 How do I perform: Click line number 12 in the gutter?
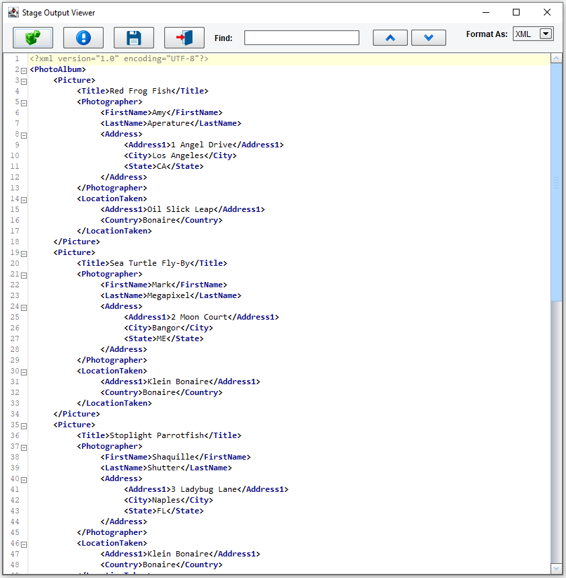[15, 177]
